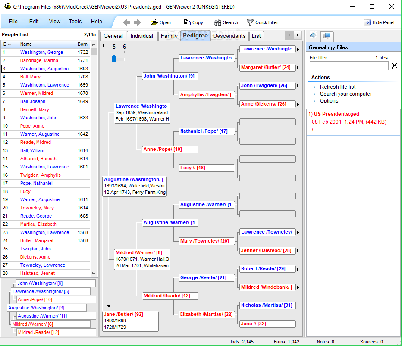Click Nathaniel Pope [17] pedigree box

pos(207,131)
